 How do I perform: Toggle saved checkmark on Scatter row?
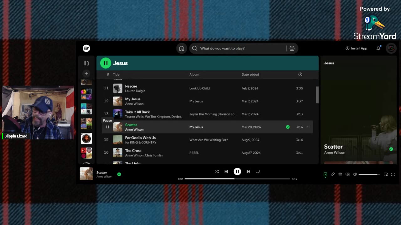[288, 127]
